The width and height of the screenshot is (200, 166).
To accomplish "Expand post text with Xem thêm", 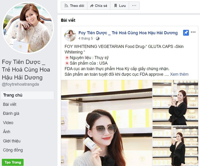I will tap(179, 74).
